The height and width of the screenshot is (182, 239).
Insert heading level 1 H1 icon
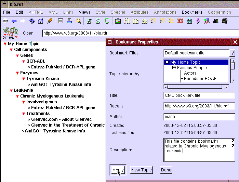pos(127,21)
